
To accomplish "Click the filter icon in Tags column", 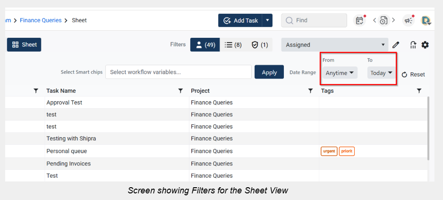I will (419, 91).
